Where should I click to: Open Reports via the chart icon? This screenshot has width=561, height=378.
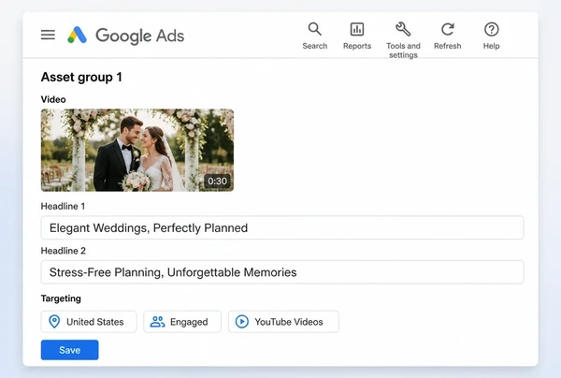point(357,29)
